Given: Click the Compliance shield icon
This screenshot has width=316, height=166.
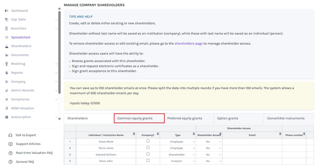Looking at the screenshot, I should [x=7, y=99].
